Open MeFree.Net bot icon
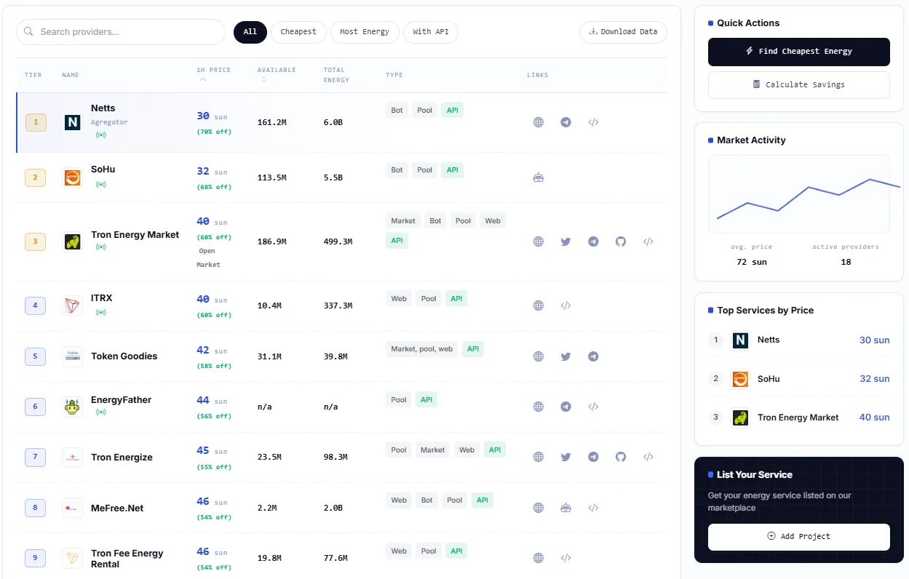909x579 pixels. tap(565, 508)
